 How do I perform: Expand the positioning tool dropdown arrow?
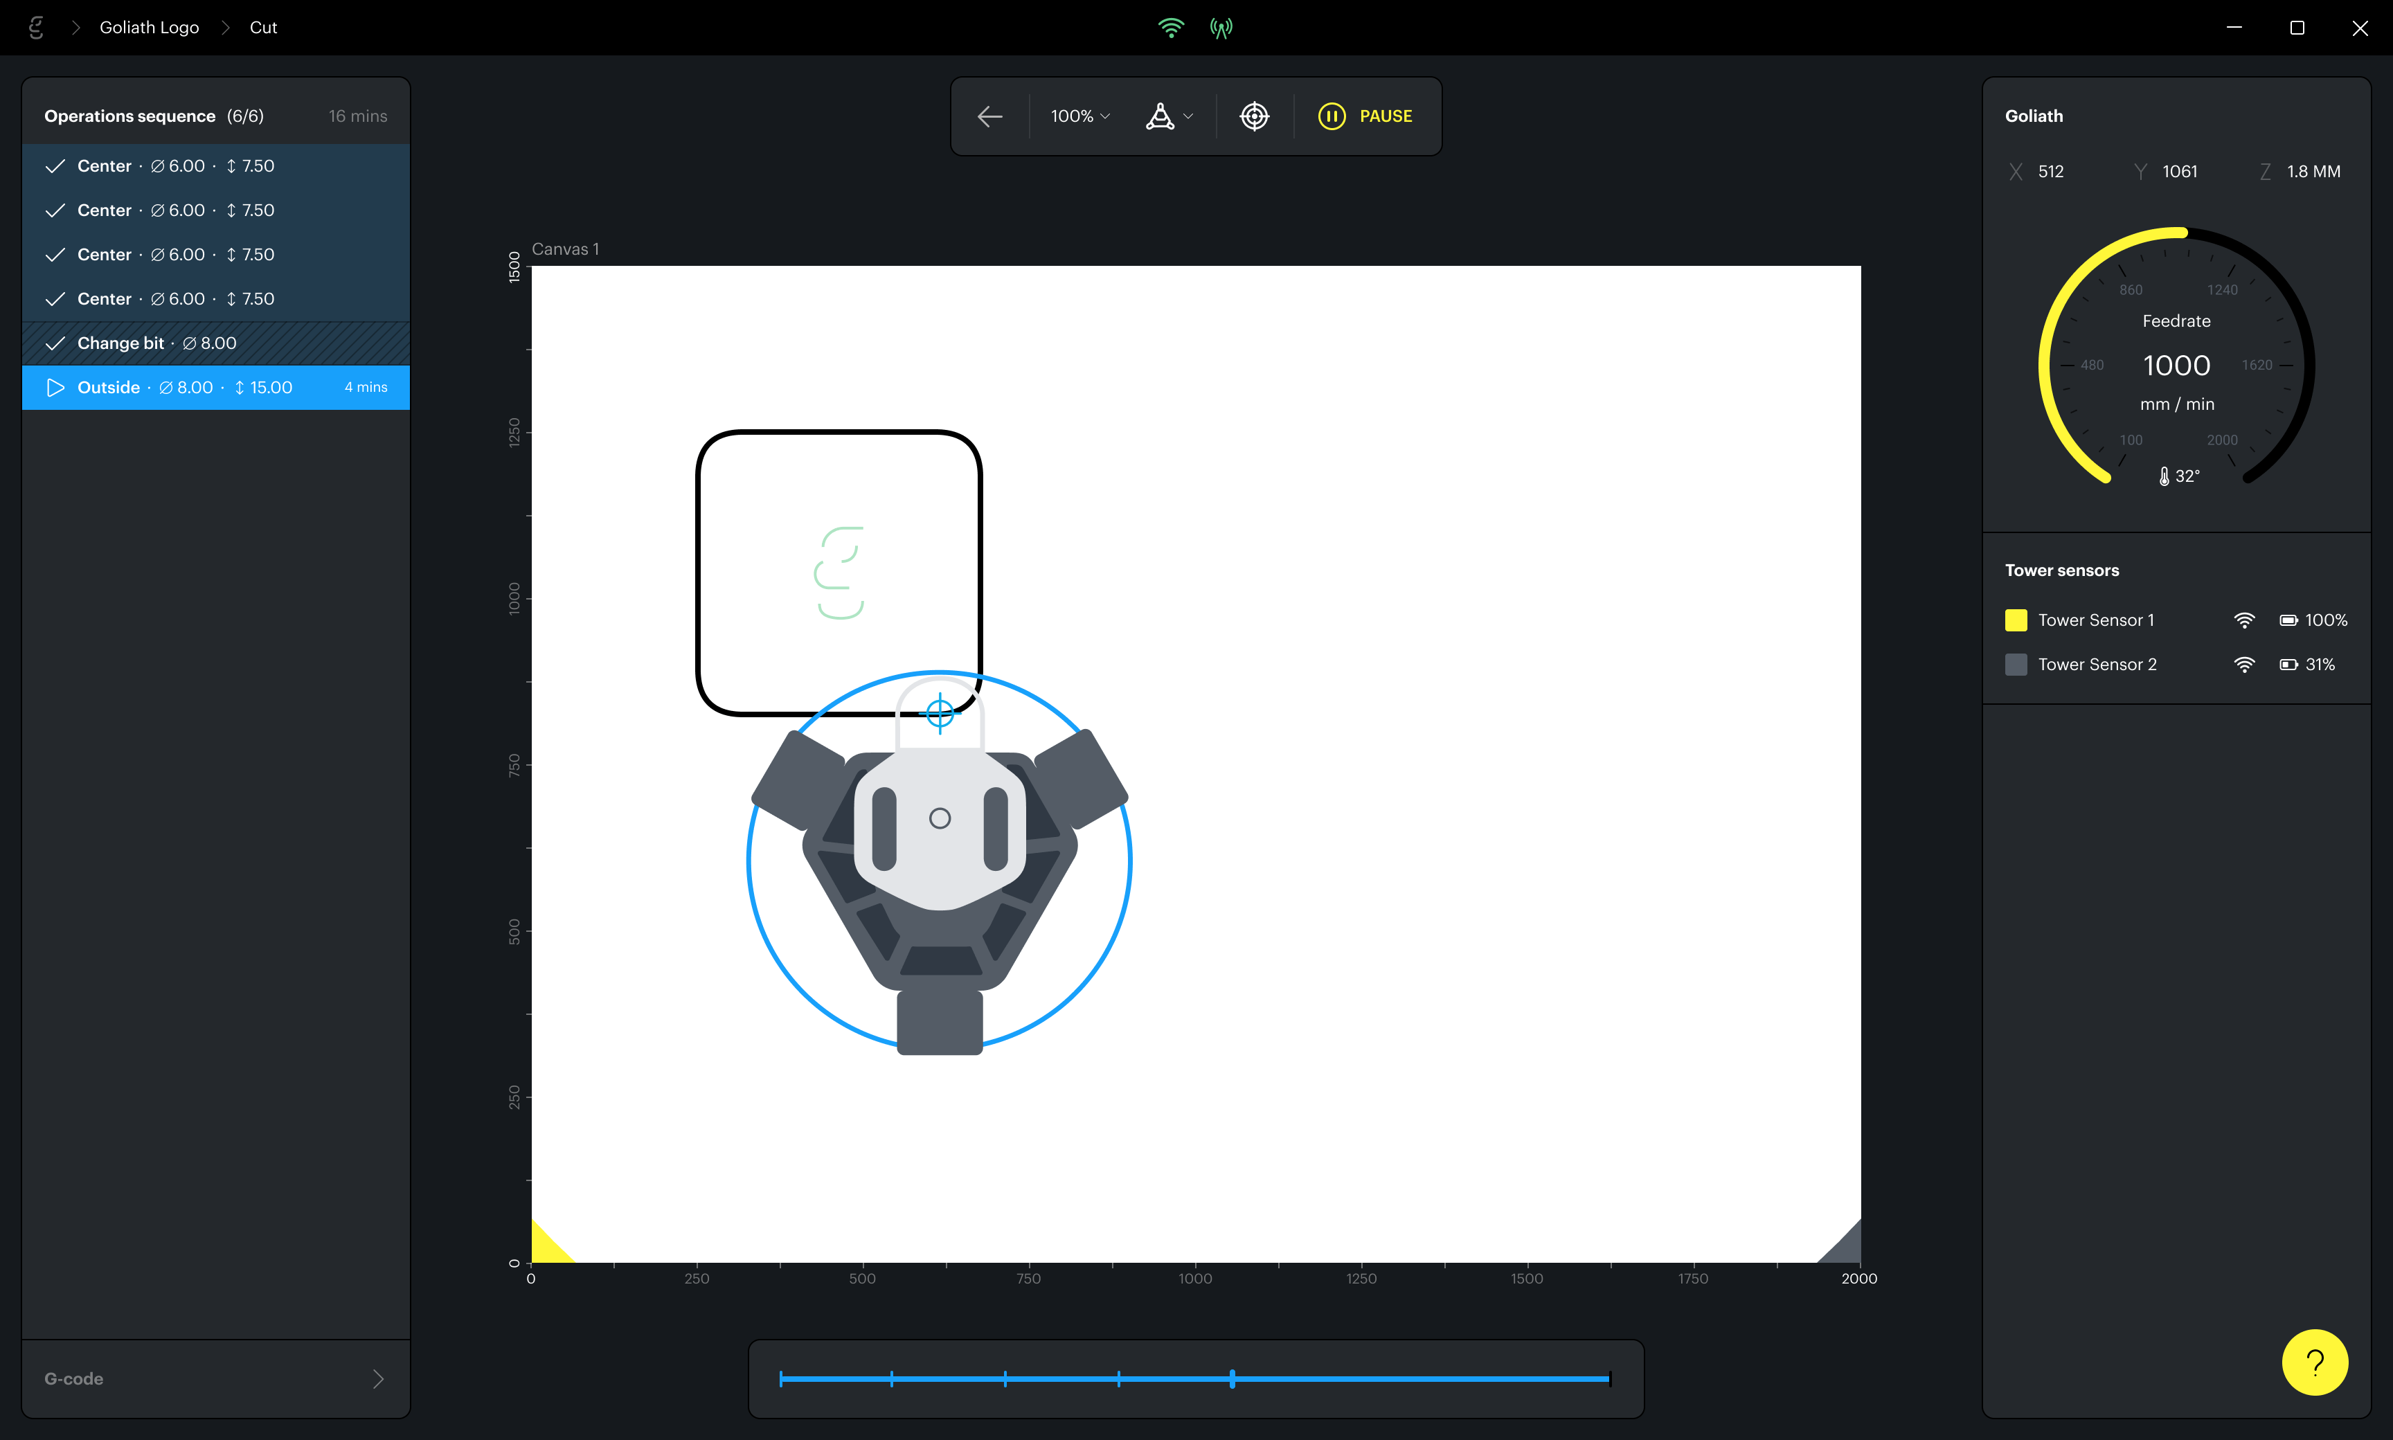coord(1187,116)
